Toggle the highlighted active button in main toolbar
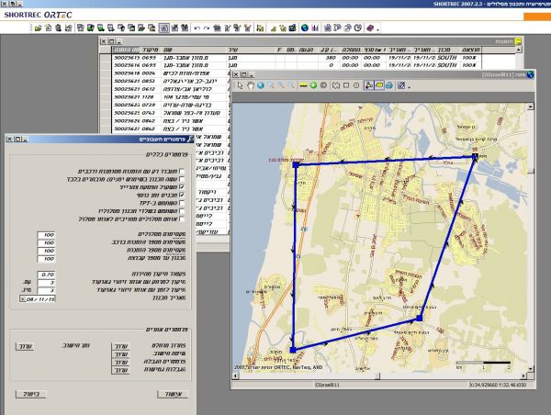This screenshot has height=415, width=551. click(x=164, y=28)
